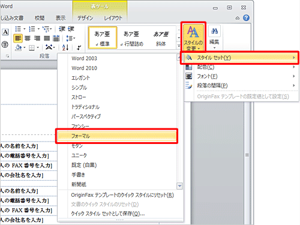The width and height of the screenshot is (300, 225).
Task: Click the style list scroll down arrow
Action: click(x=179, y=186)
